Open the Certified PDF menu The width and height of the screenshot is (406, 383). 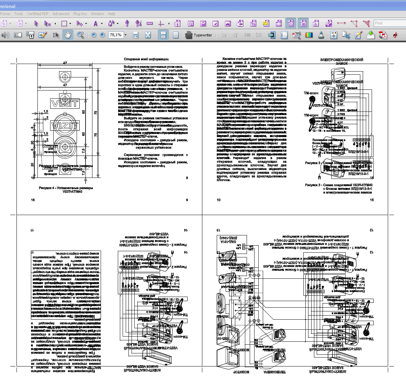click(37, 14)
